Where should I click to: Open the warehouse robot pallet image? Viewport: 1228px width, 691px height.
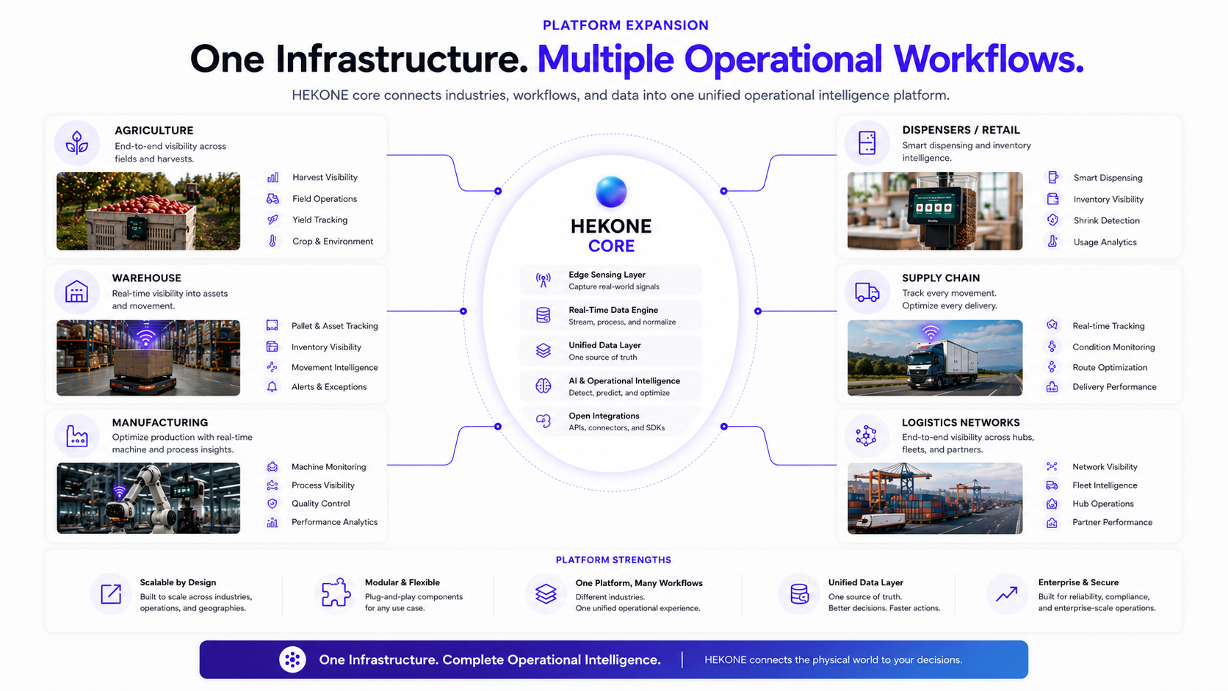coord(148,358)
